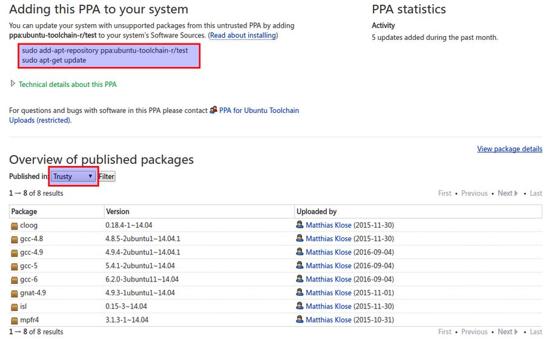This screenshot has height=340, width=549.
Task: Click the package icon next to isl
Action: [x=15, y=307]
